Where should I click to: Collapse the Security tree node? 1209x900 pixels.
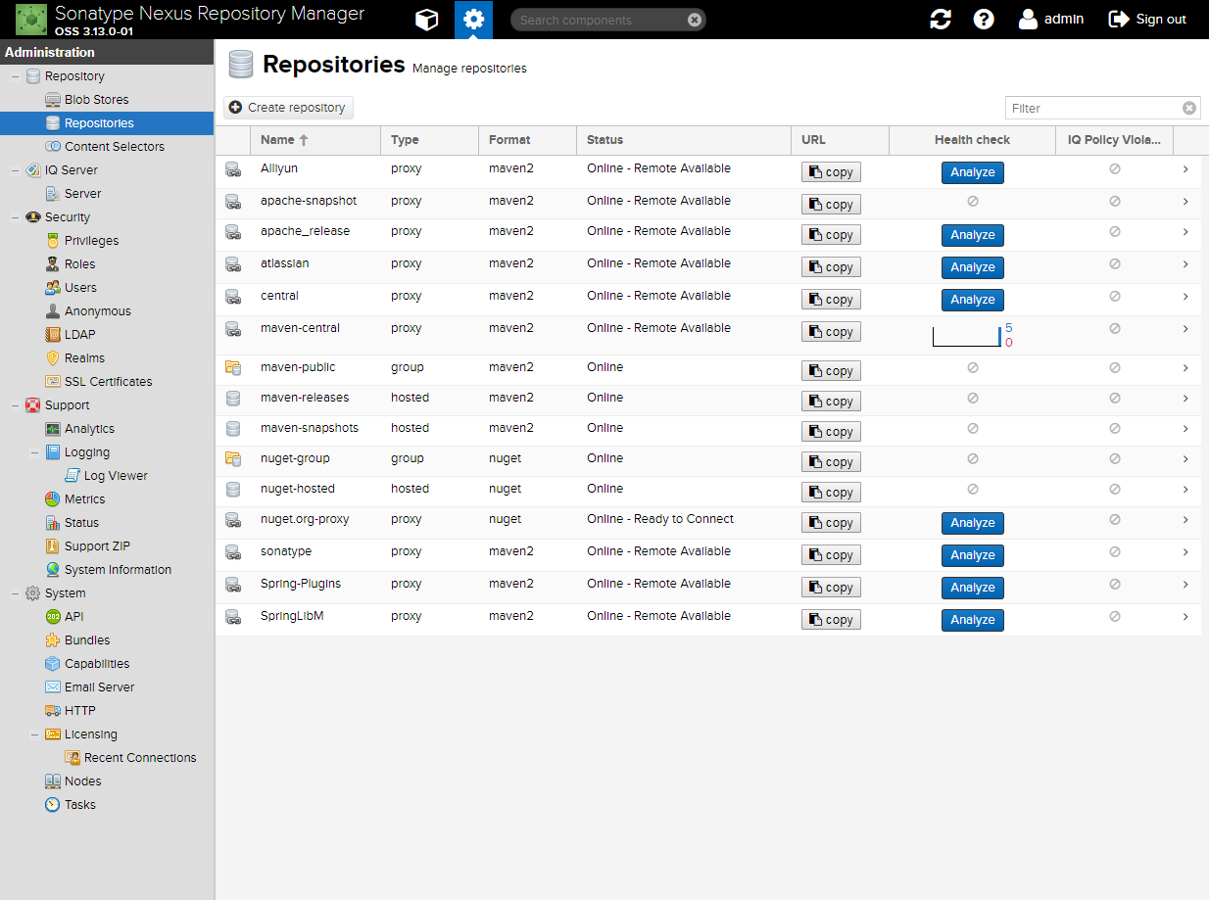tap(15, 217)
